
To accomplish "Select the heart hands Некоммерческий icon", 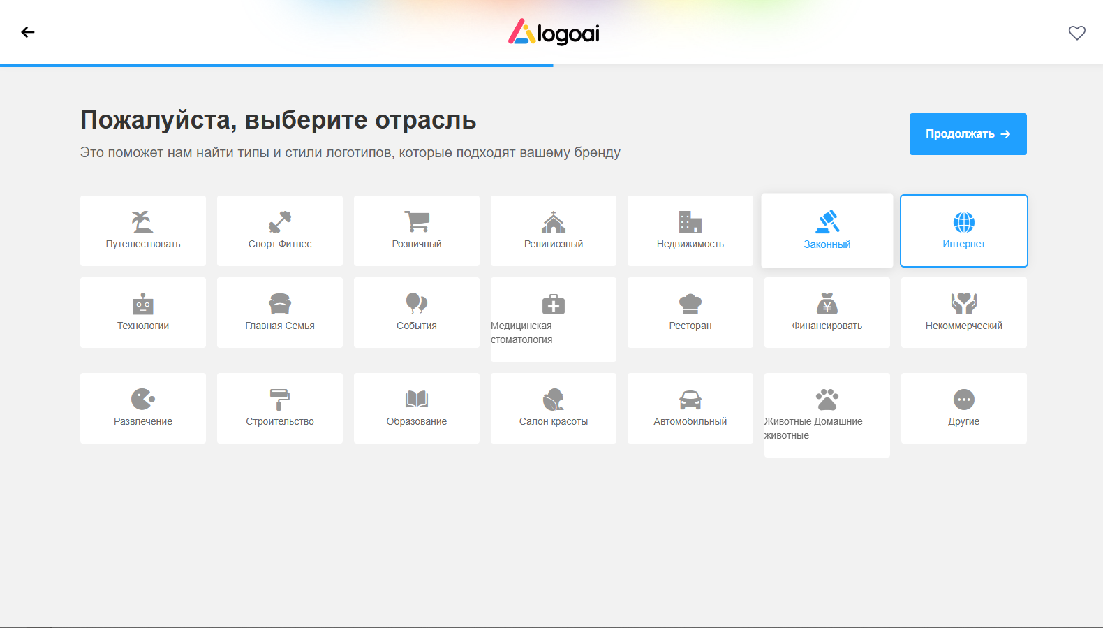I will (964, 304).
